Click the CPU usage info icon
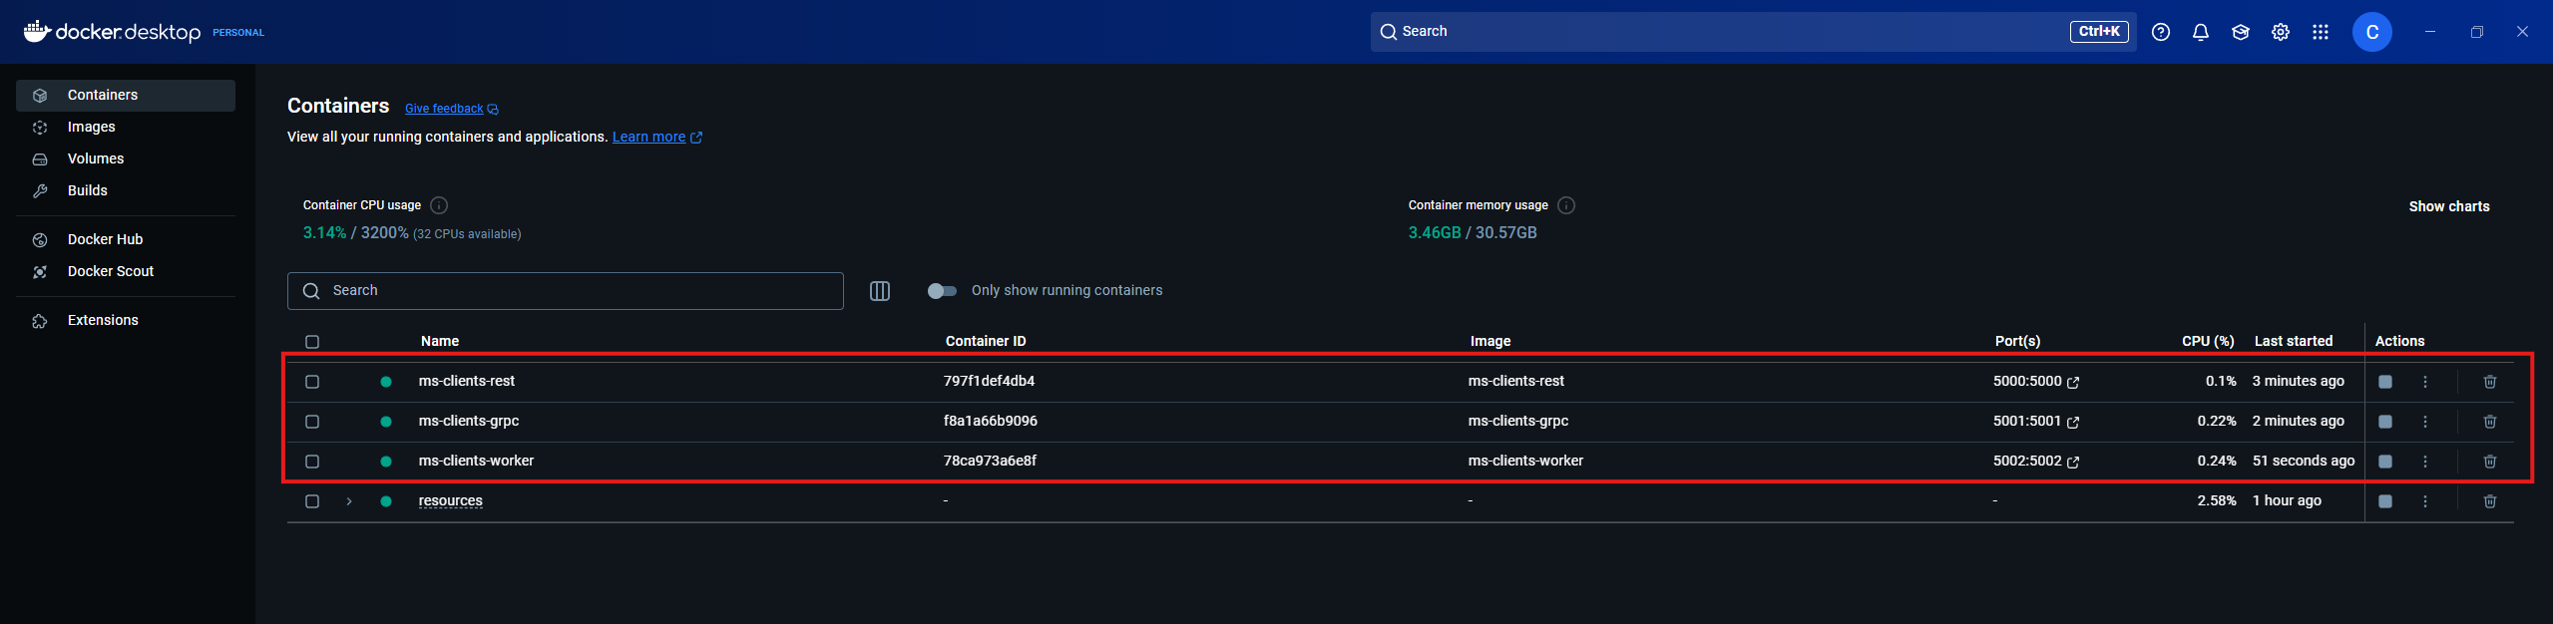The width and height of the screenshot is (2553, 624). coord(439,205)
